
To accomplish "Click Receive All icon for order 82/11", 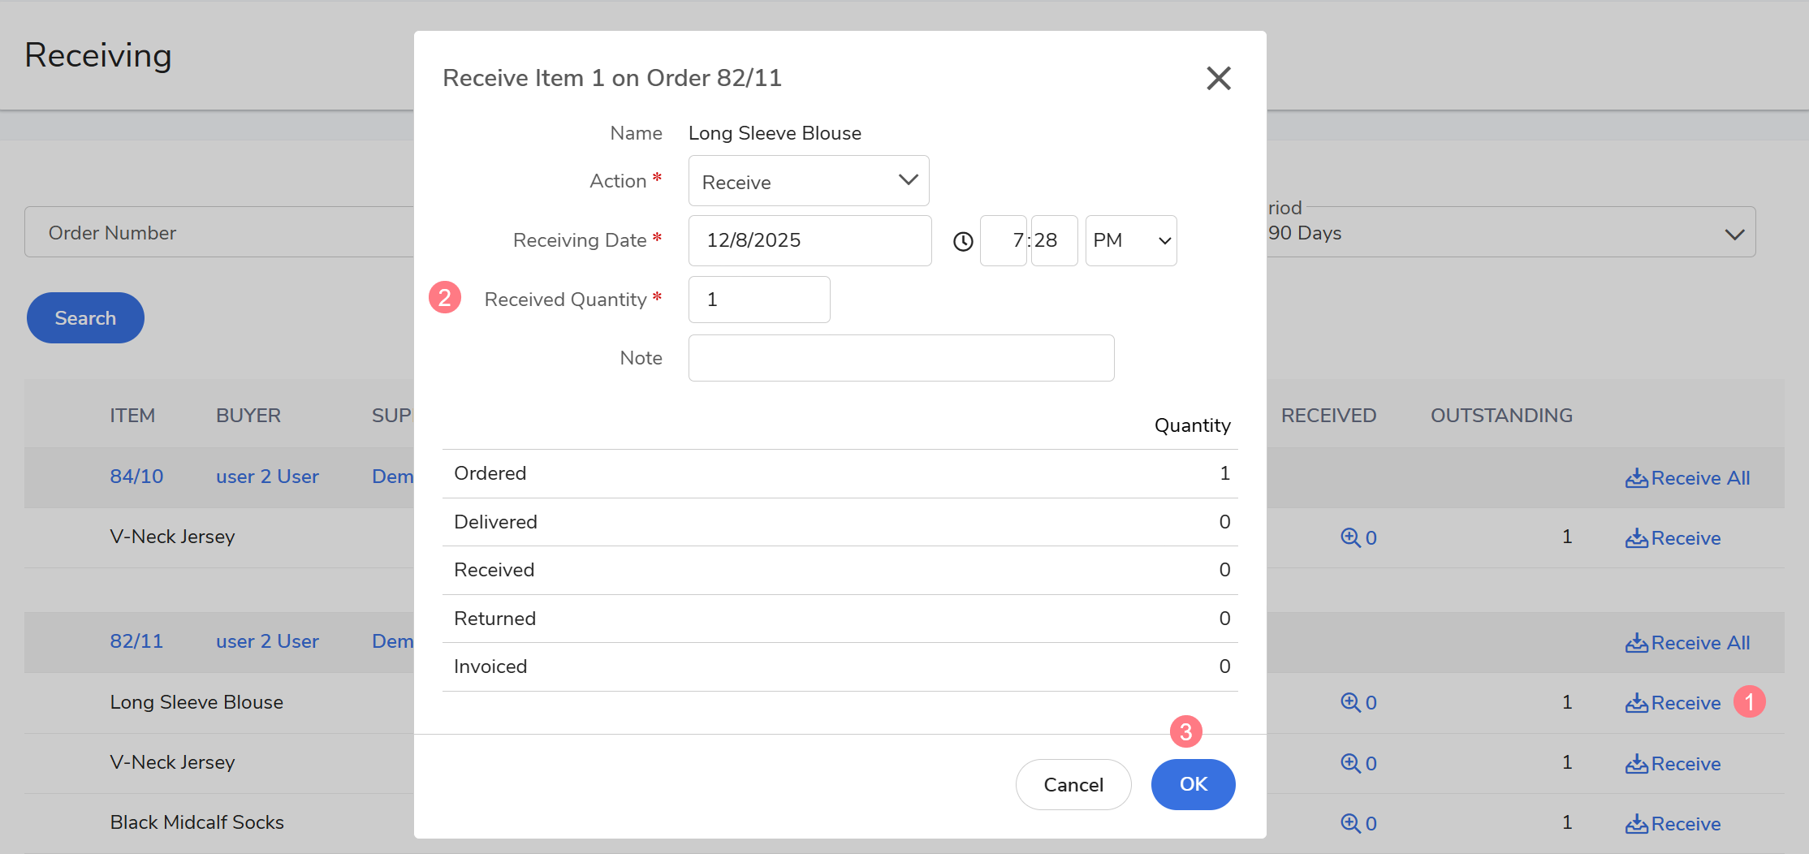I will click(1637, 643).
